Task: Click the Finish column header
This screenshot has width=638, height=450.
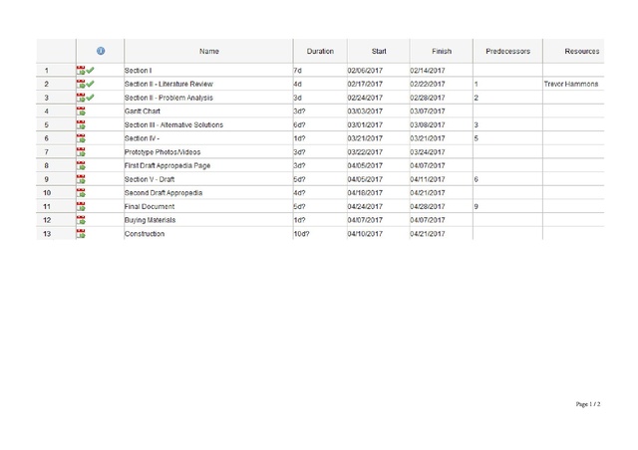Action: coord(442,51)
